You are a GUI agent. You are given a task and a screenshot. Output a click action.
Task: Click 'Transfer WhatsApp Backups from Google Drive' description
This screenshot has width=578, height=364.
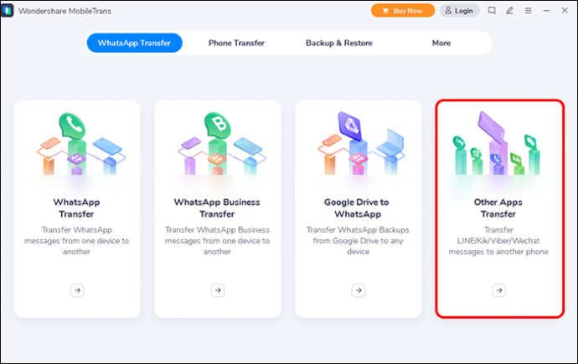click(358, 241)
